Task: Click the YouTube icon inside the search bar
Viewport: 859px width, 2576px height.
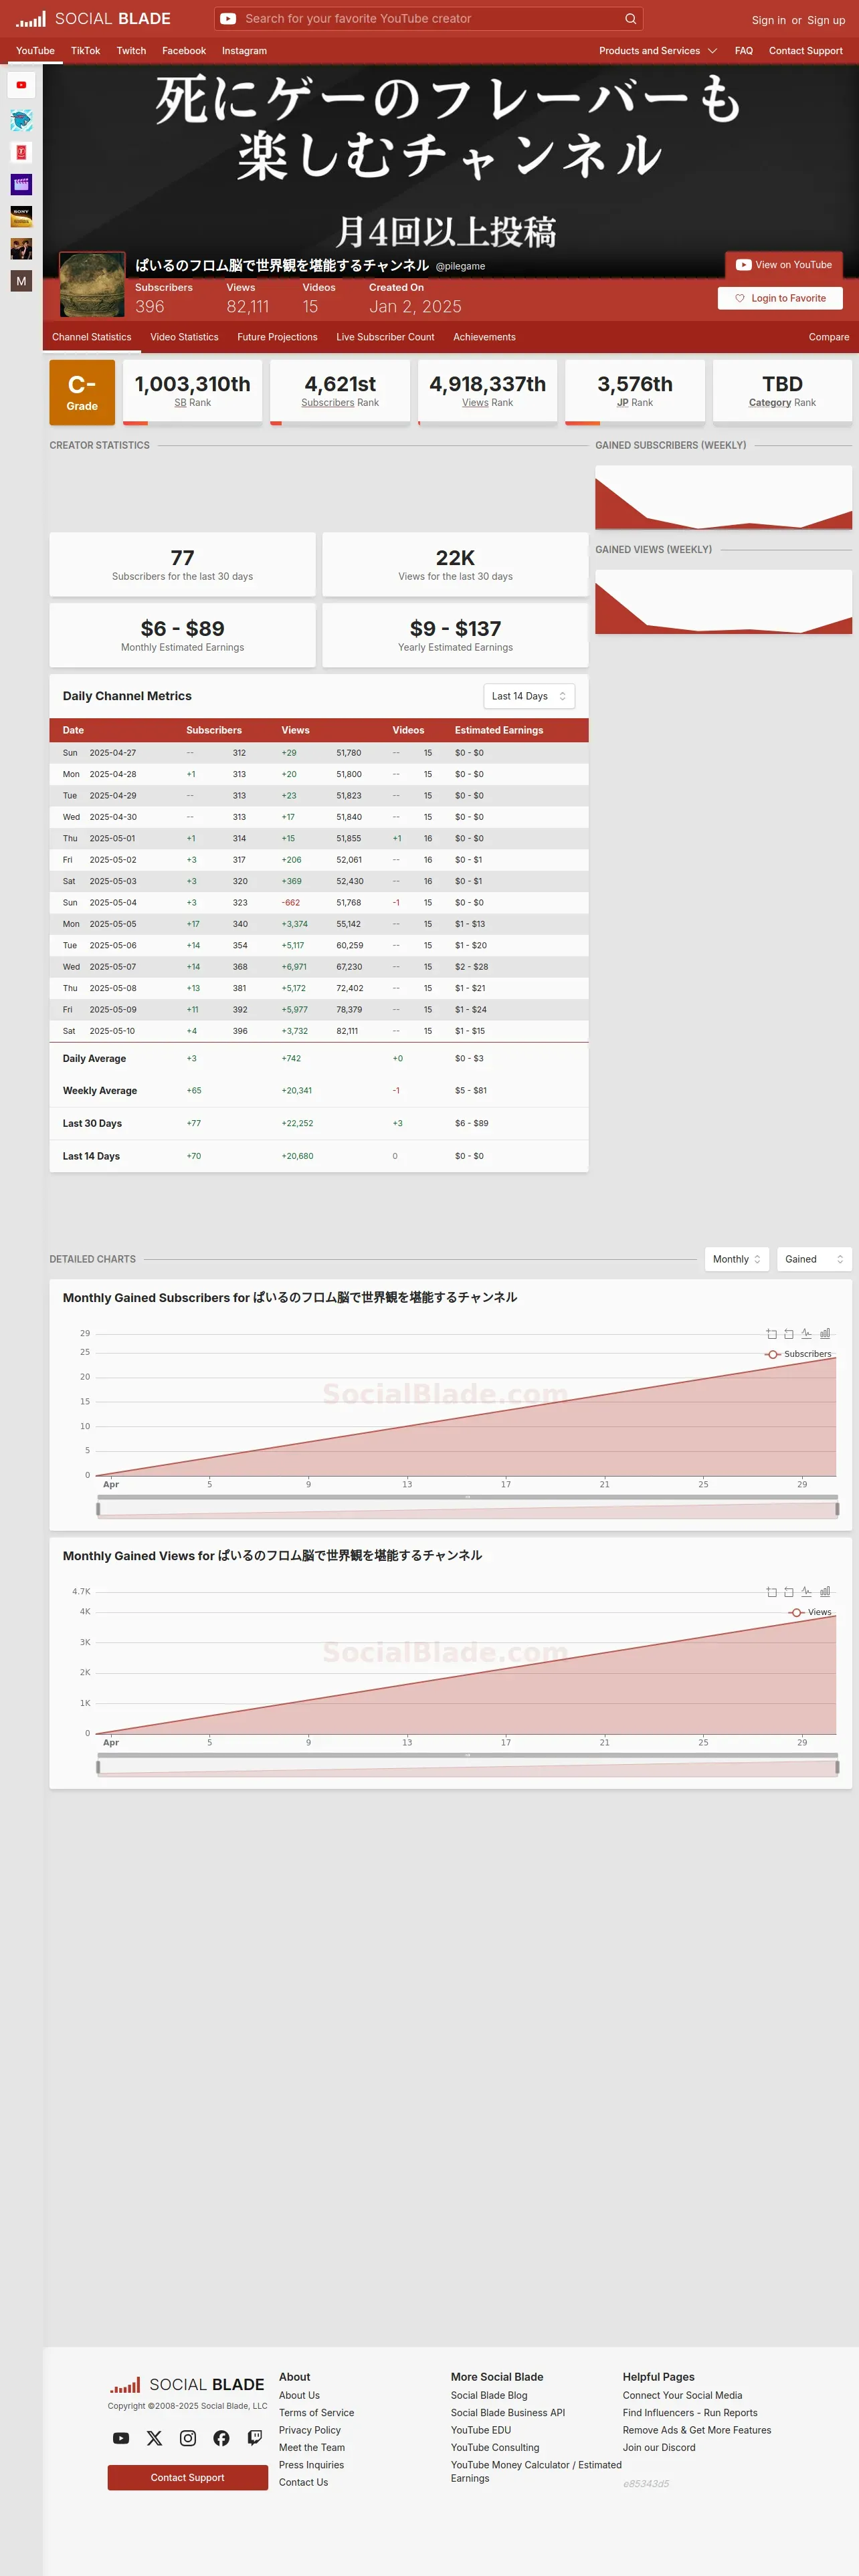Action: [x=228, y=18]
